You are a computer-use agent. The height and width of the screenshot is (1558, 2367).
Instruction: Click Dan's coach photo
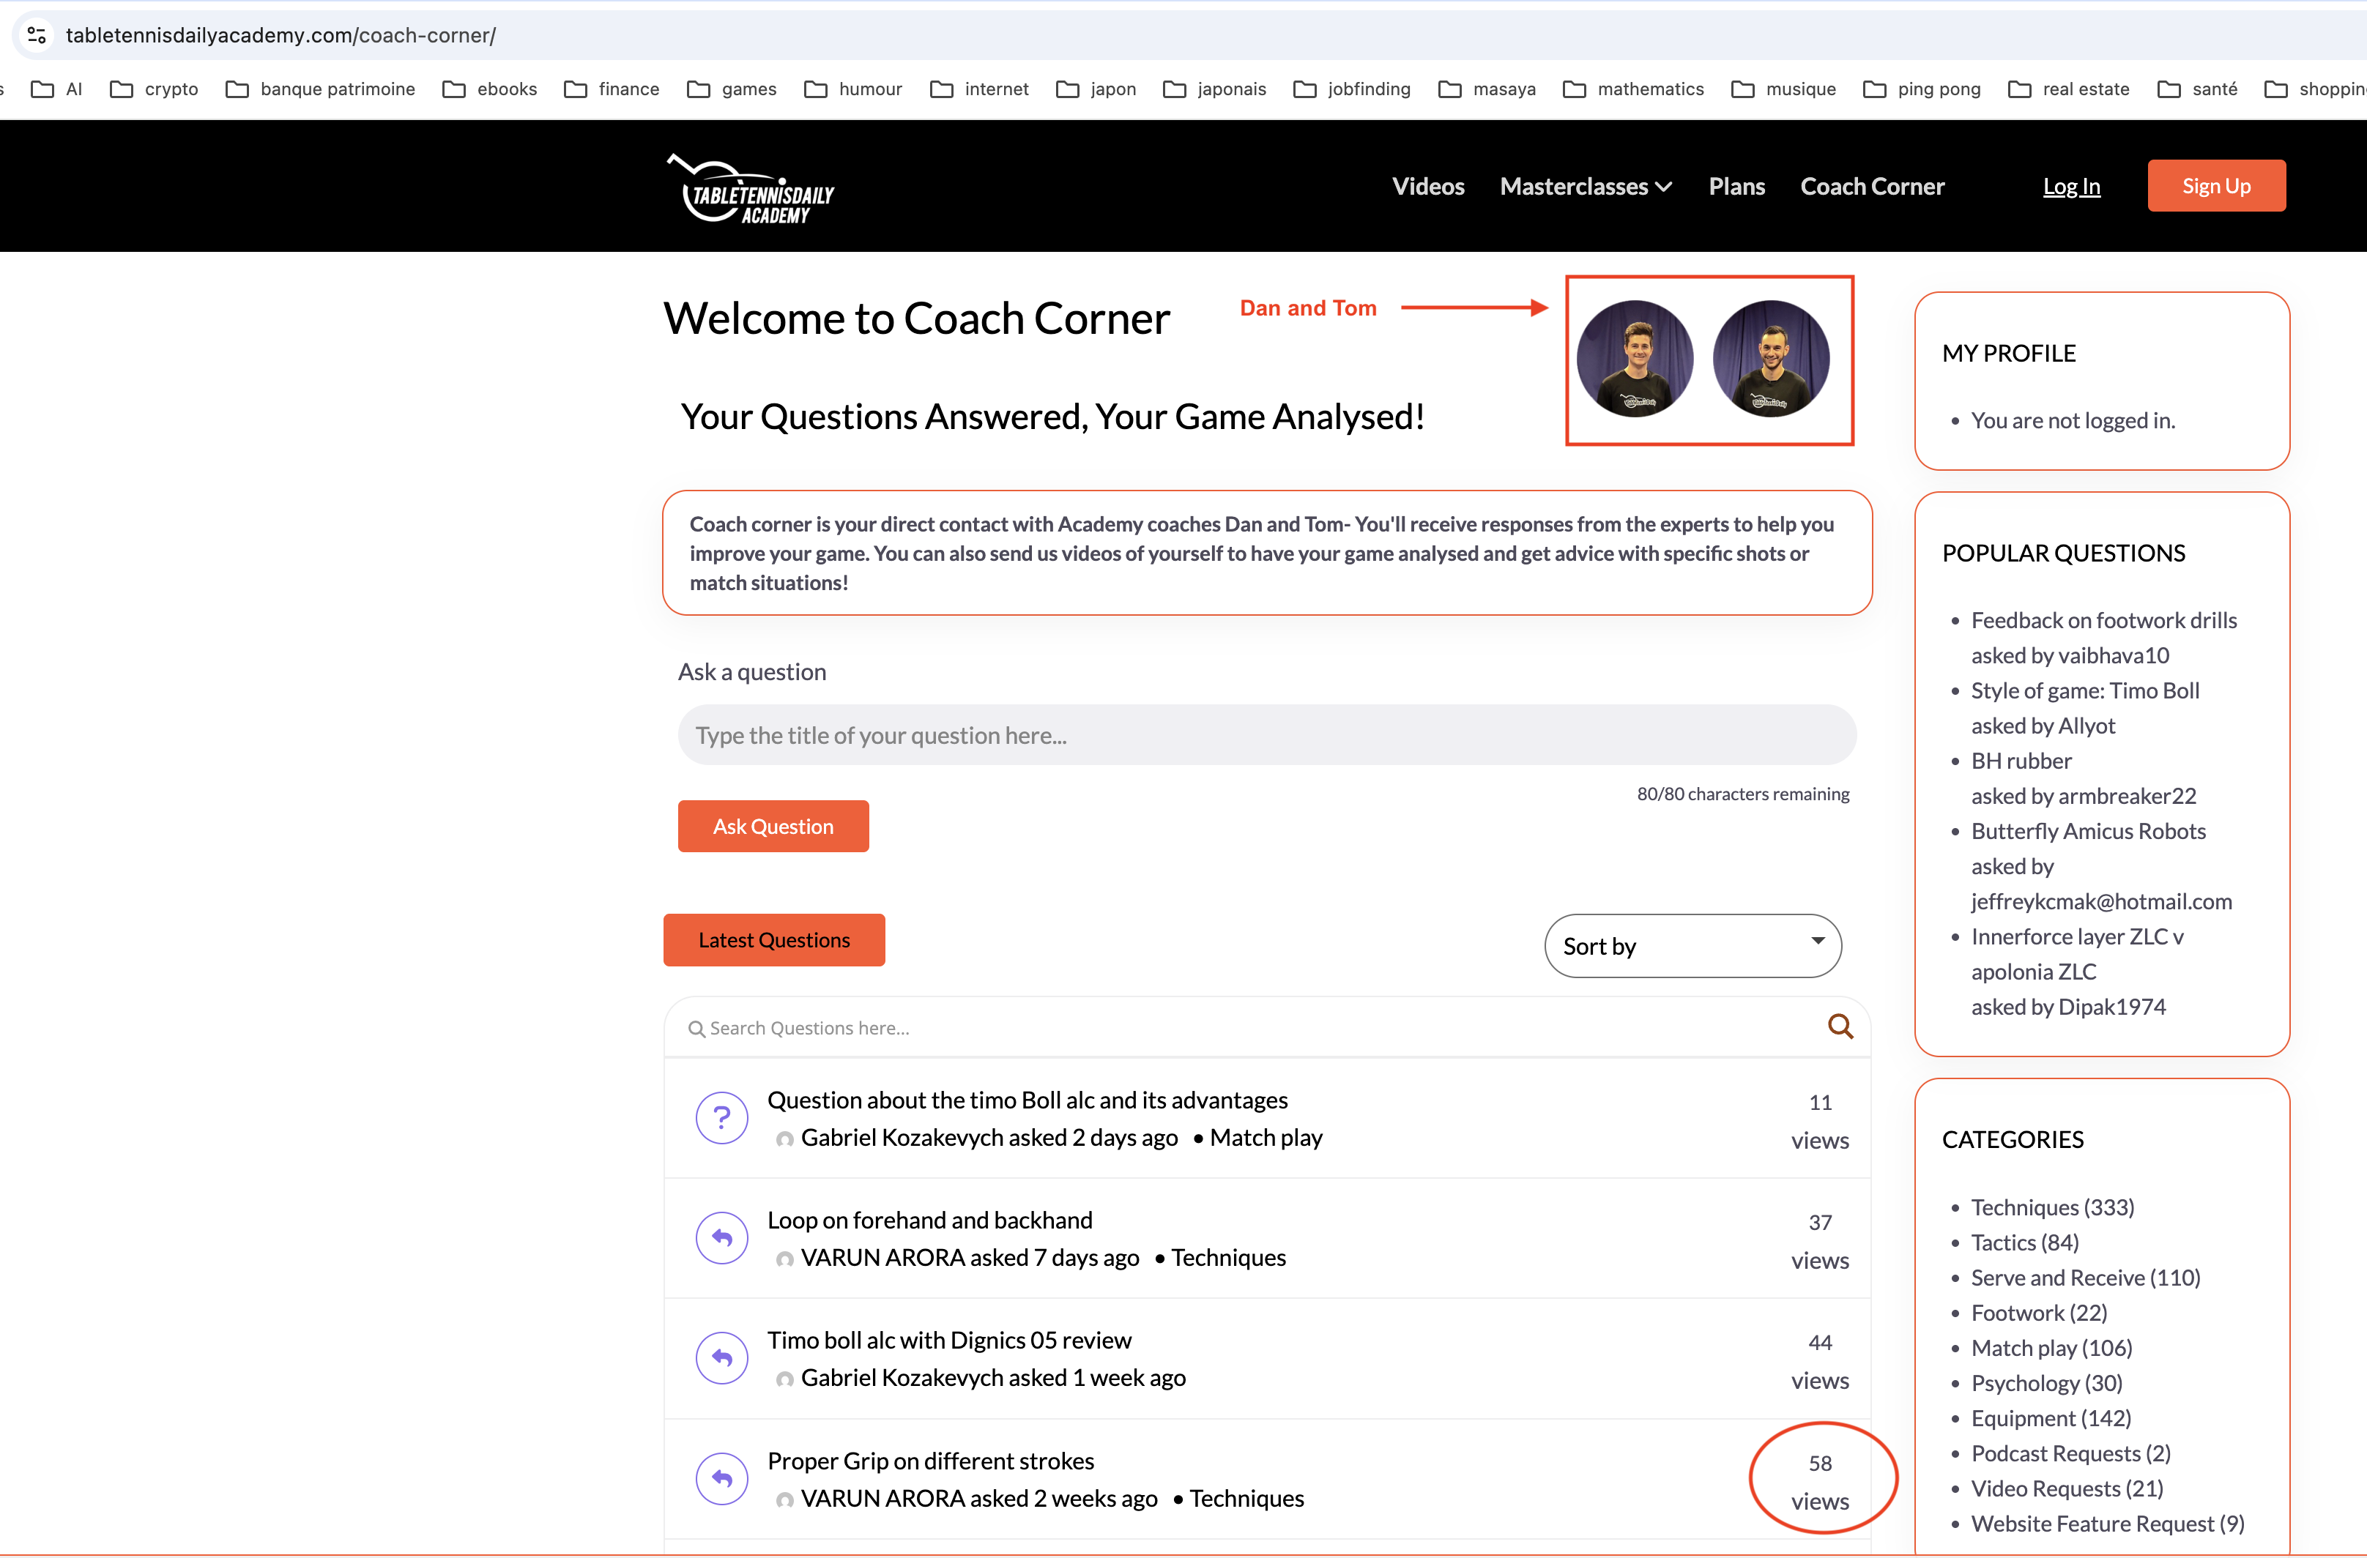1634,359
